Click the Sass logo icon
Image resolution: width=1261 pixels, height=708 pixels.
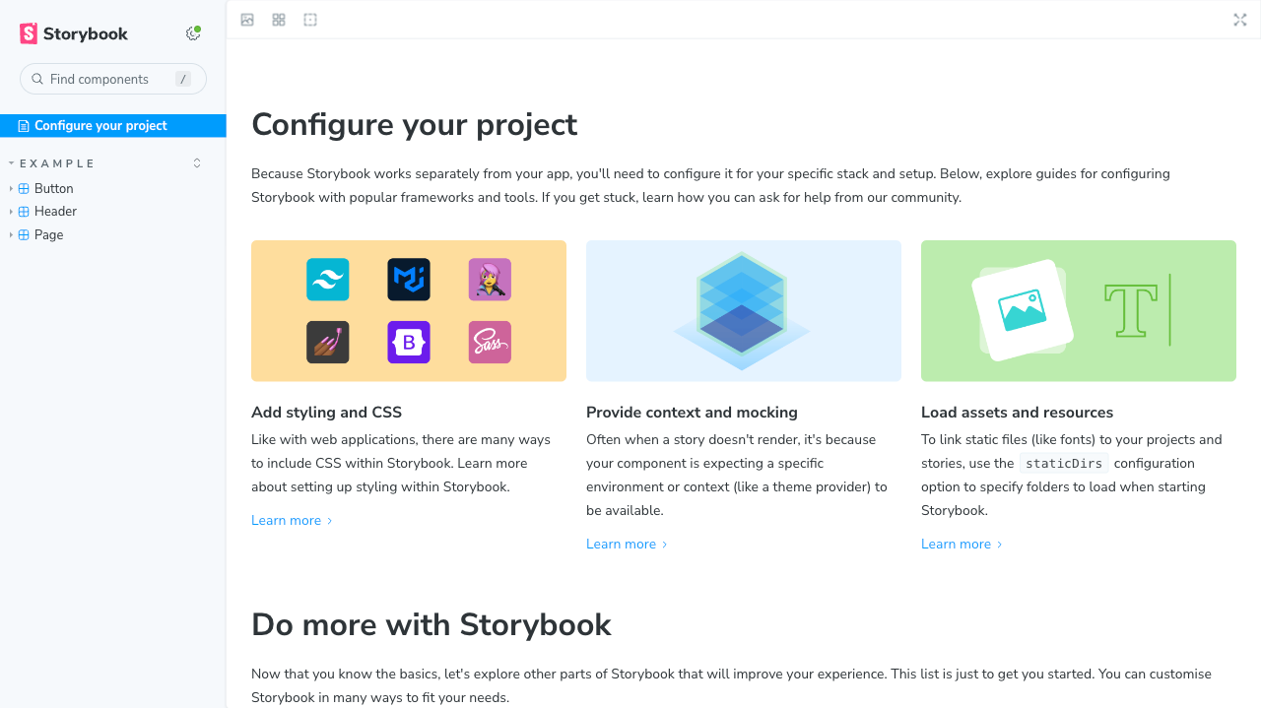490,343
